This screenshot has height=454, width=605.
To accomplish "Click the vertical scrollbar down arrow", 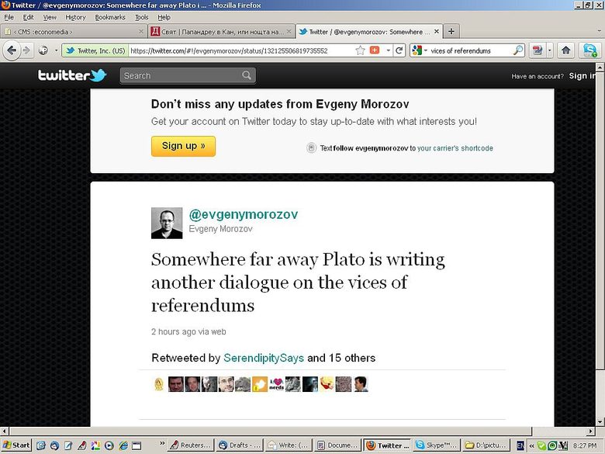I will pyautogui.click(x=600, y=421).
